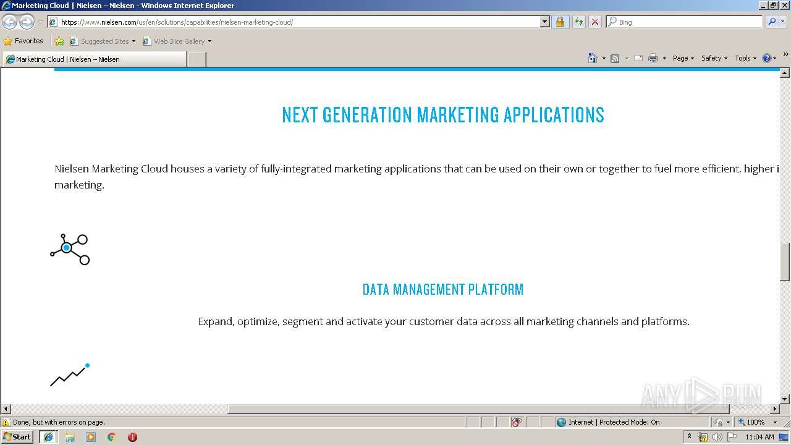Click the Bing search magnifier button

click(771, 22)
